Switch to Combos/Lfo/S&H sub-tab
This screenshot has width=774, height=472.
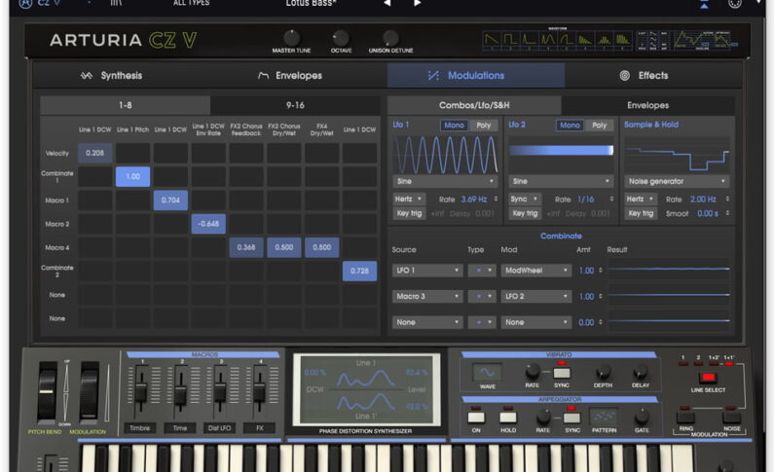[474, 105]
